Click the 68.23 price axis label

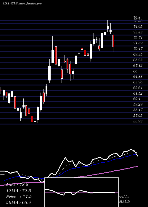point(138,60)
